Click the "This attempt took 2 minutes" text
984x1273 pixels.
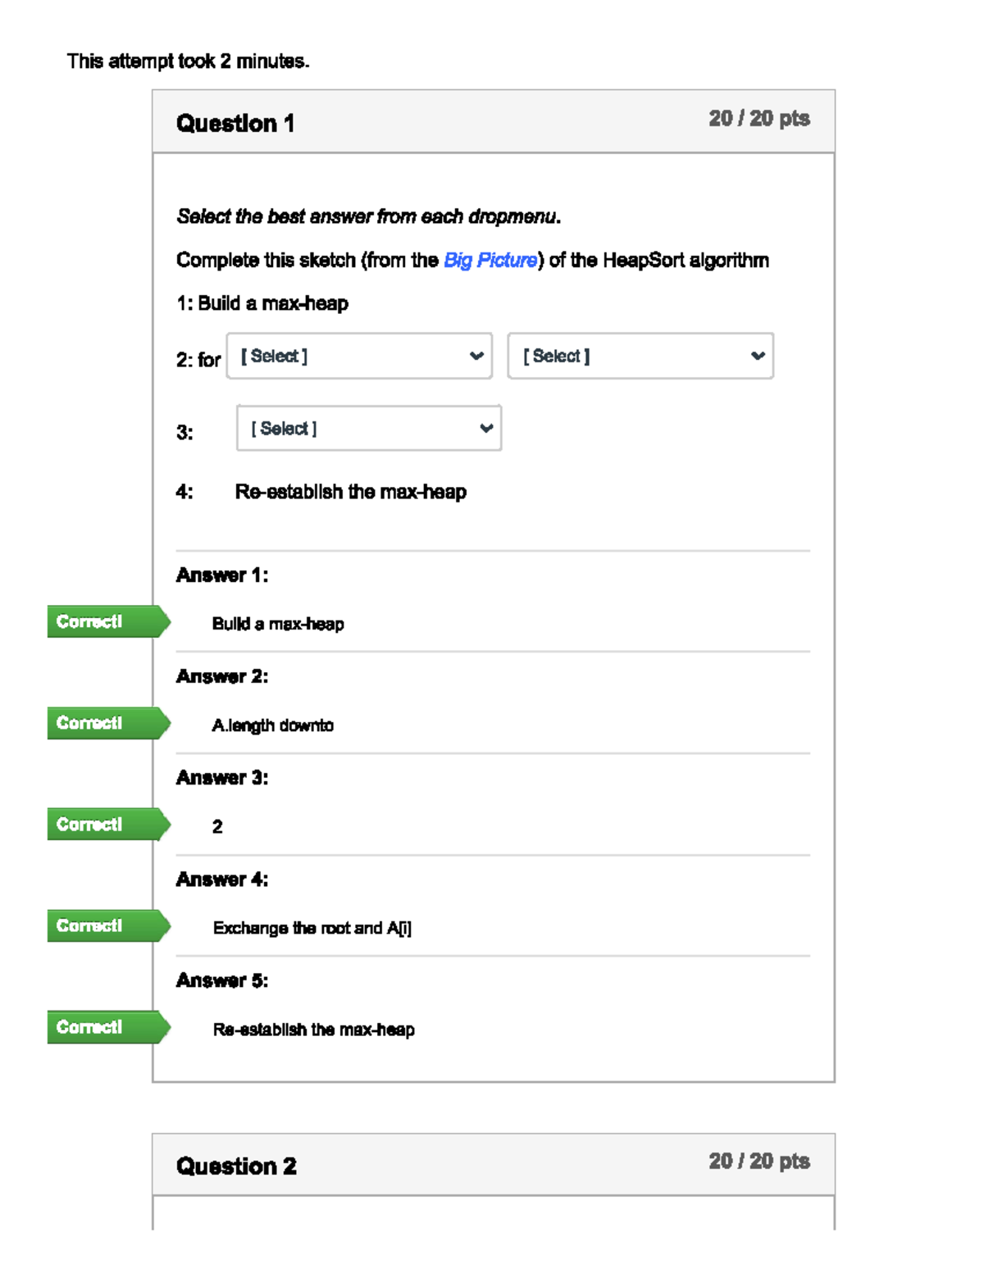(188, 61)
